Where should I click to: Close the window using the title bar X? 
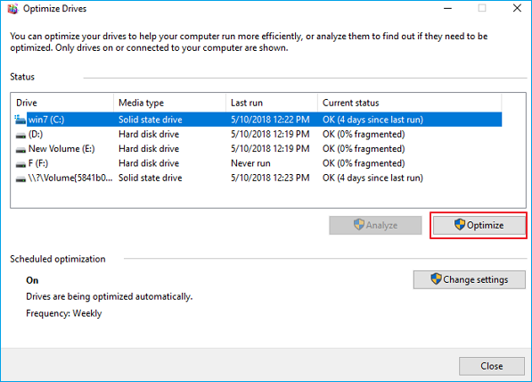point(517,8)
